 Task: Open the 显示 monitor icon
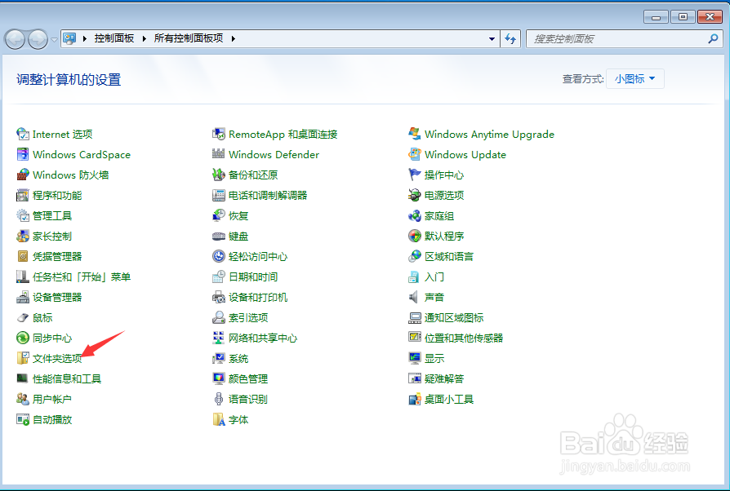tap(414, 359)
